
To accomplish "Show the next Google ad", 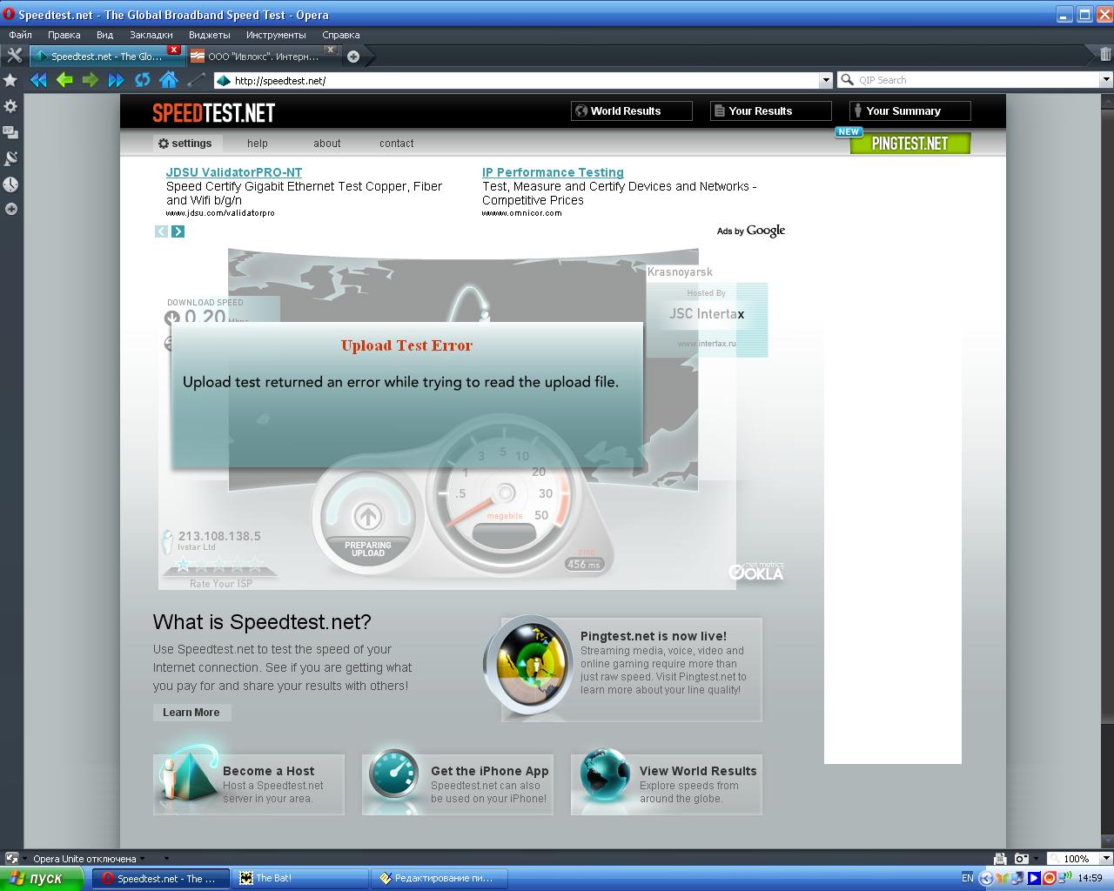I will pyautogui.click(x=178, y=231).
